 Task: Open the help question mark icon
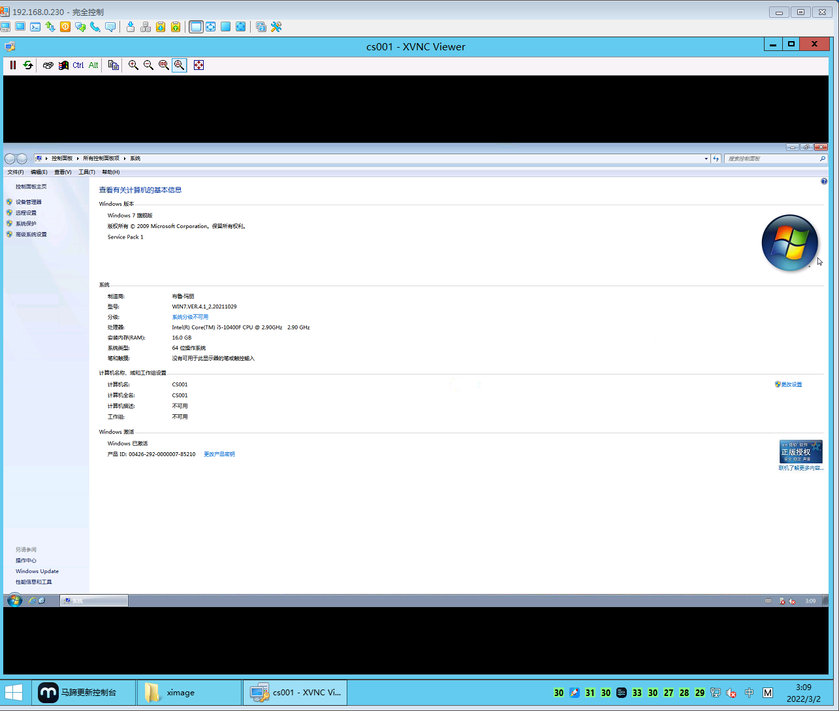824,182
